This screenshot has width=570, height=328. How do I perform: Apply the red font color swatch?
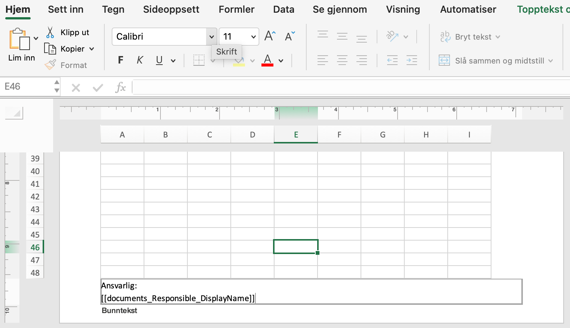267,60
